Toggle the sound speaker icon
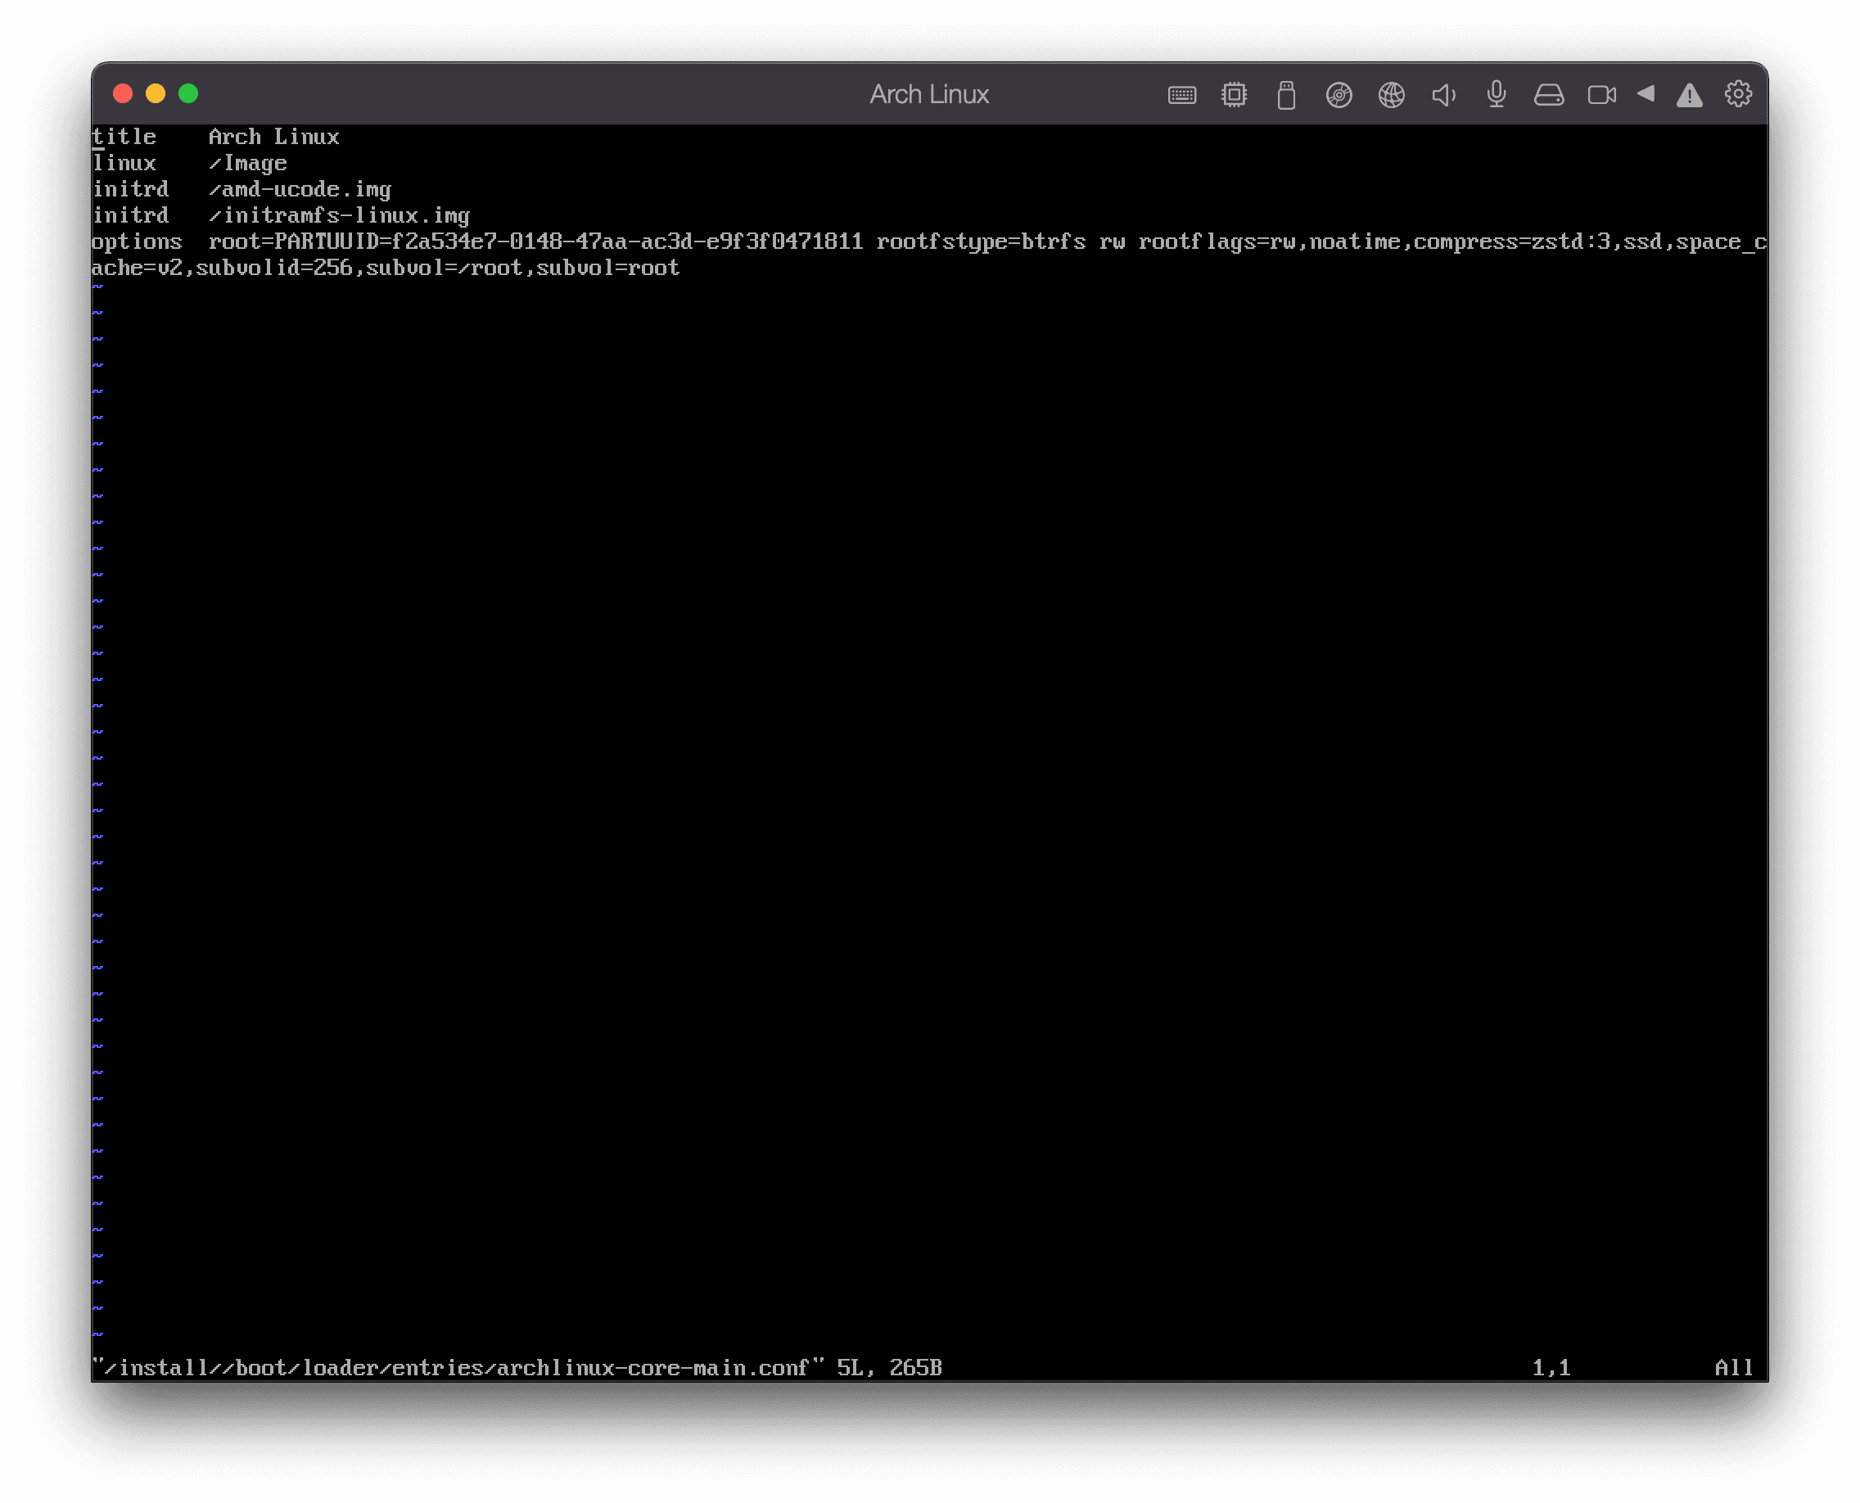1860x1503 pixels. point(1443,94)
